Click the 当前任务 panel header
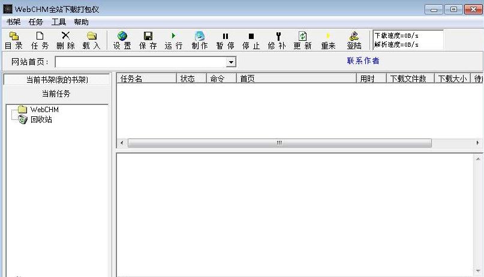The width and height of the screenshot is (484, 277). pos(56,94)
